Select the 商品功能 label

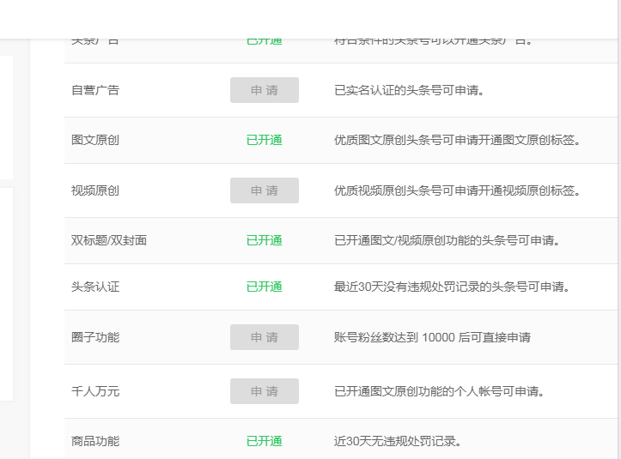(95, 441)
